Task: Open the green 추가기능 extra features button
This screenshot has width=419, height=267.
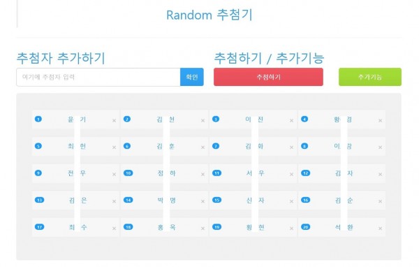Action: tap(370, 77)
